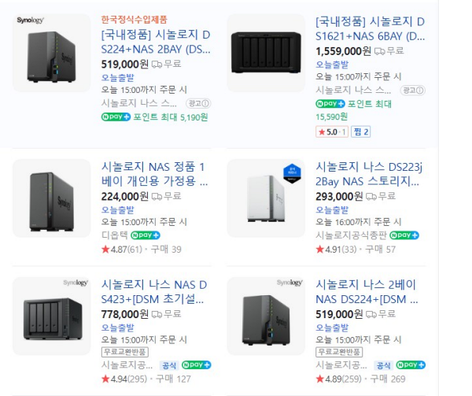Open the DS1621+ NAS 6BAY product title
This screenshot has width=472, height=396.
tap(371, 29)
